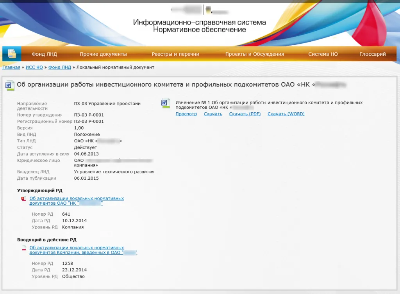Download the document via Скачать (WORD)
The image size is (400, 294).
click(286, 114)
